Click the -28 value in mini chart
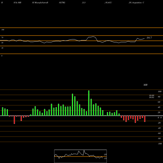 coord(105,155)
